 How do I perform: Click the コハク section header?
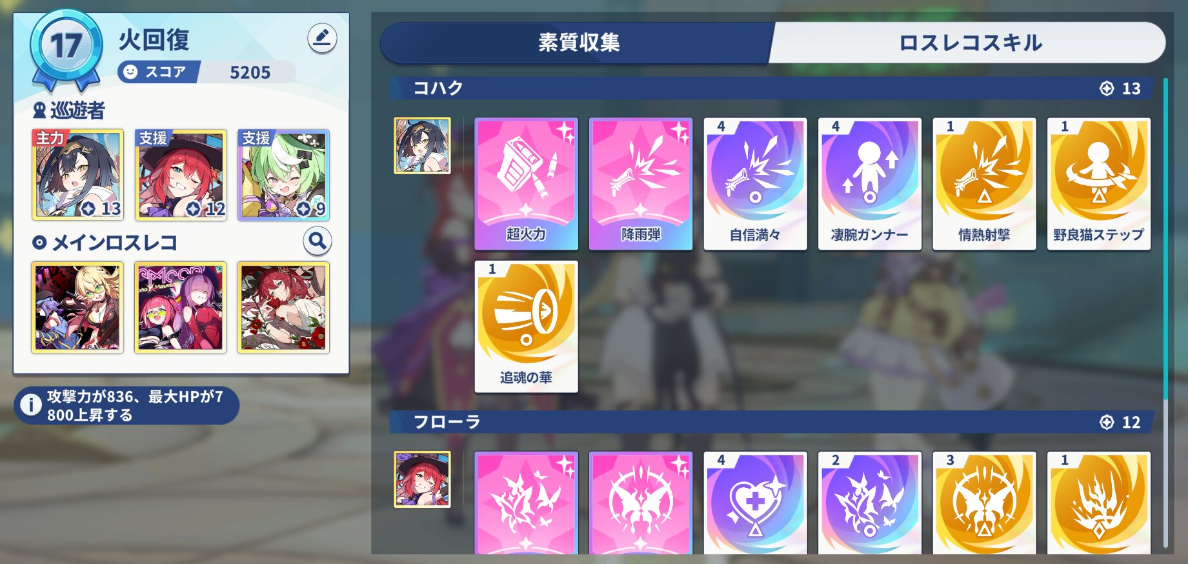[x=771, y=88]
